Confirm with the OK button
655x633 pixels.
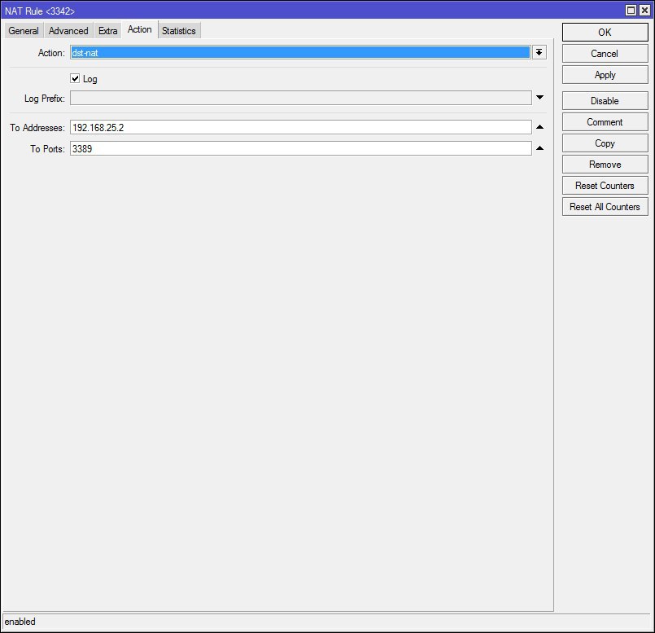[605, 33]
